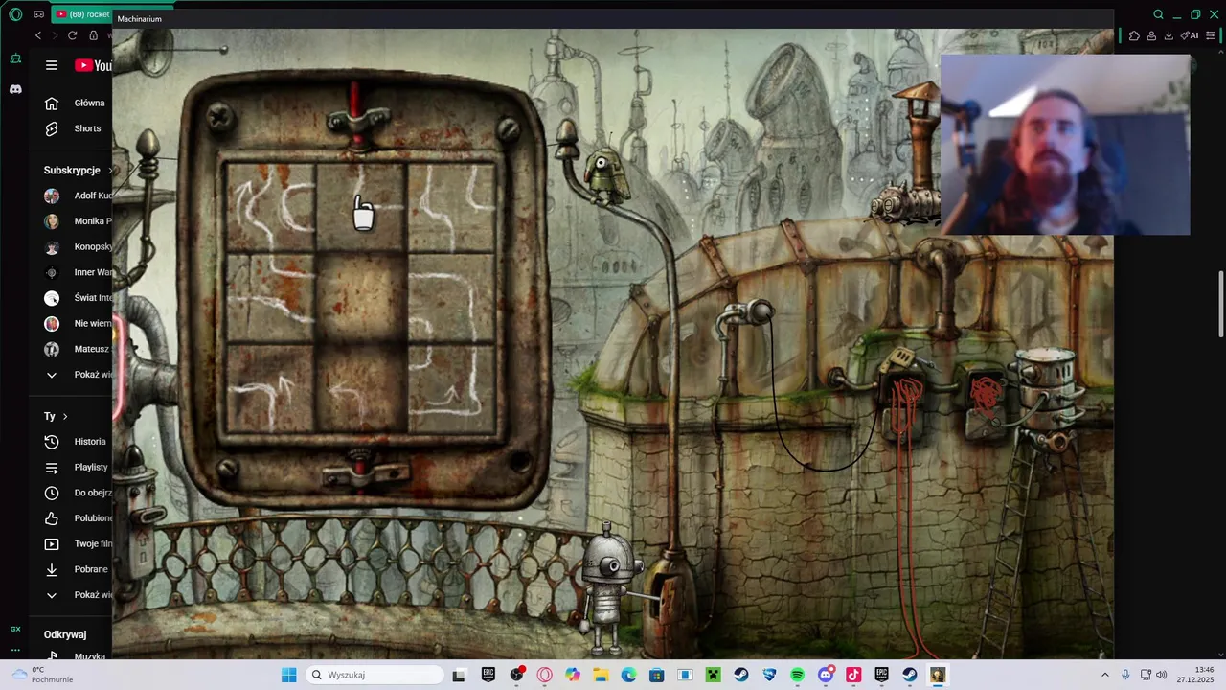The image size is (1226, 690).
Task: Click the Opera GX logo menu
Action: [x=15, y=14]
